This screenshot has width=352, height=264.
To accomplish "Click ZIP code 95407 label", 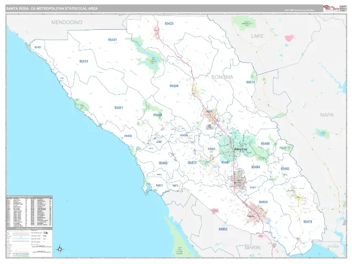I will [x=226, y=162].
